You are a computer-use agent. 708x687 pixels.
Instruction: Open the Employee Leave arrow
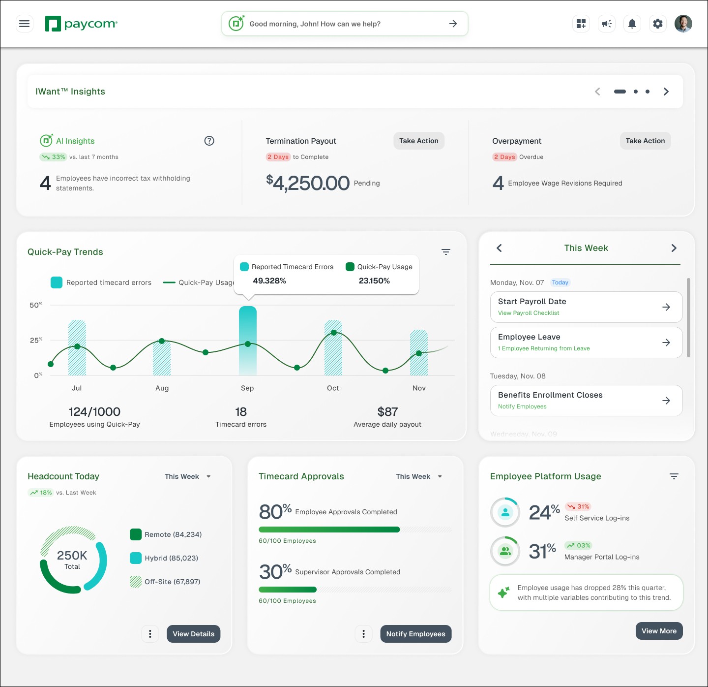[666, 343]
